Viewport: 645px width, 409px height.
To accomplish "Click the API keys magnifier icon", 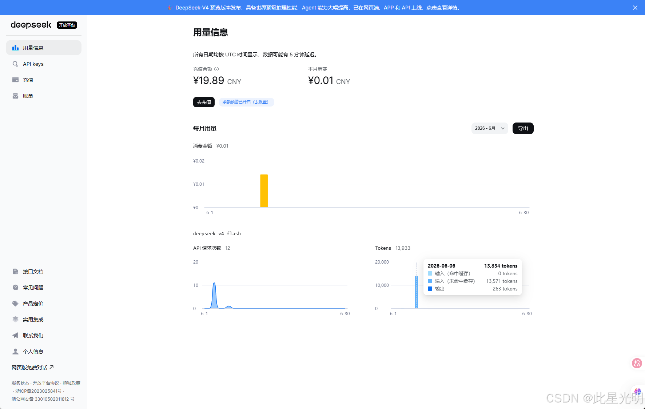I will 15,64.
